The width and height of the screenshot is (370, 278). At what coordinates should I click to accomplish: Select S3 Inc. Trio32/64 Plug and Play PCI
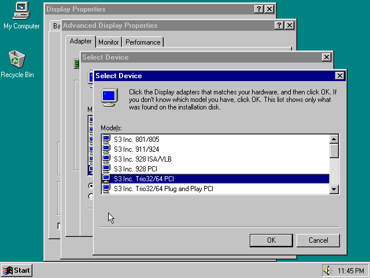click(163, 188)
